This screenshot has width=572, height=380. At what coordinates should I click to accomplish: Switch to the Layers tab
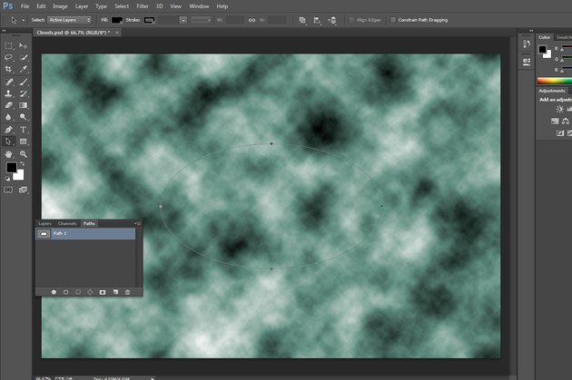[44, 223]
